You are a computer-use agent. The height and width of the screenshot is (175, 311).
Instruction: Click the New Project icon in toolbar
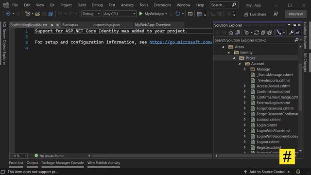tap(28, 14)
